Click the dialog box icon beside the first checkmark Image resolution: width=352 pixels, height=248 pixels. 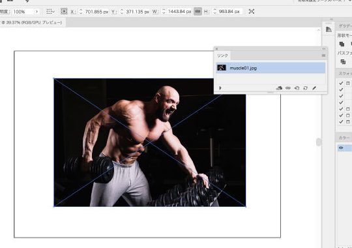[347, 83]
